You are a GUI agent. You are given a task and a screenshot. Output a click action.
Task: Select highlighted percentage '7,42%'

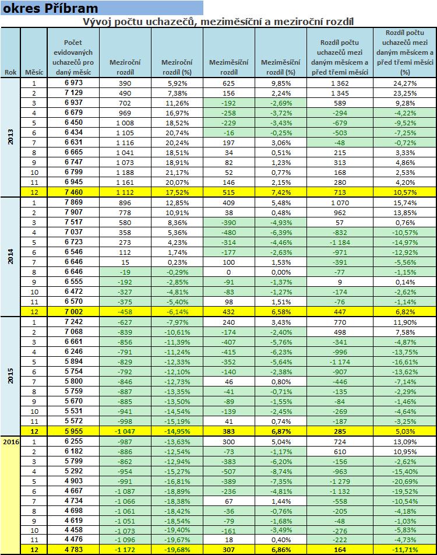point(281,192)
